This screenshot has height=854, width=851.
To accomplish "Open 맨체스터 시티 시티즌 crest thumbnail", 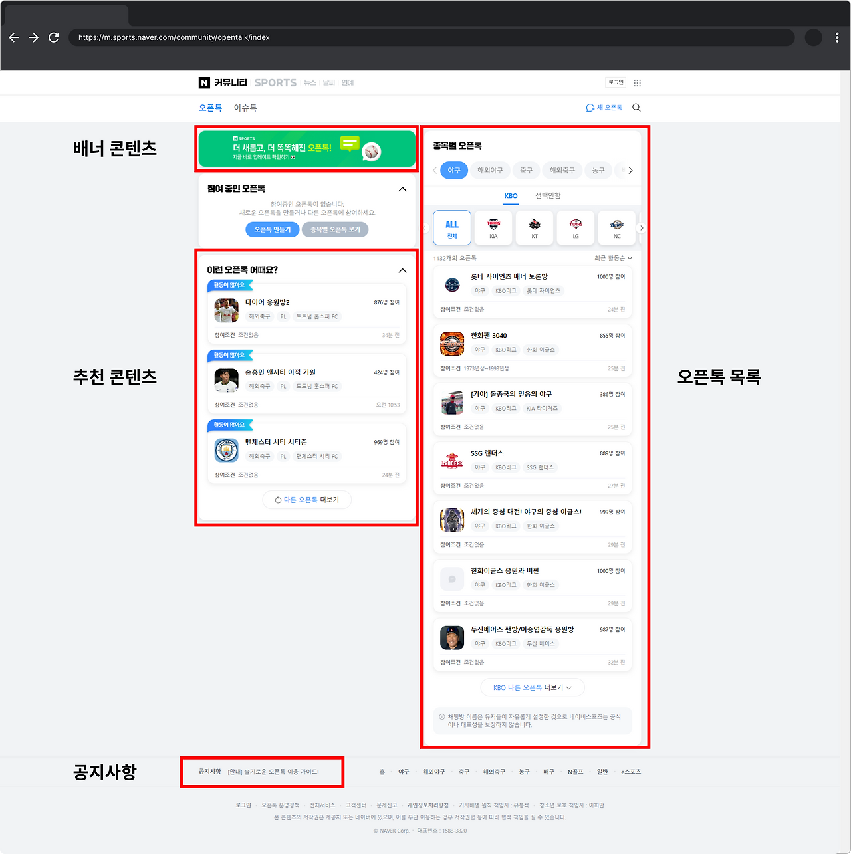I will pos(227,450).
